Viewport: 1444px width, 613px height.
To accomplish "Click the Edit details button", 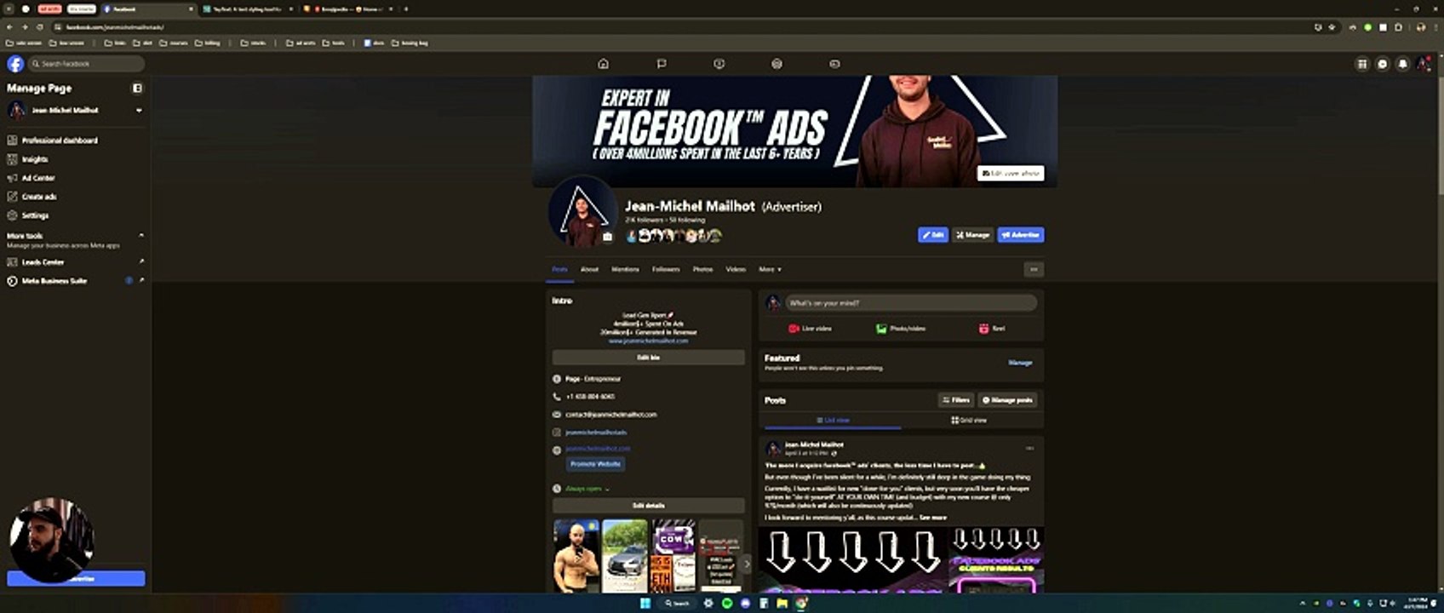I will tap(648, 506).
